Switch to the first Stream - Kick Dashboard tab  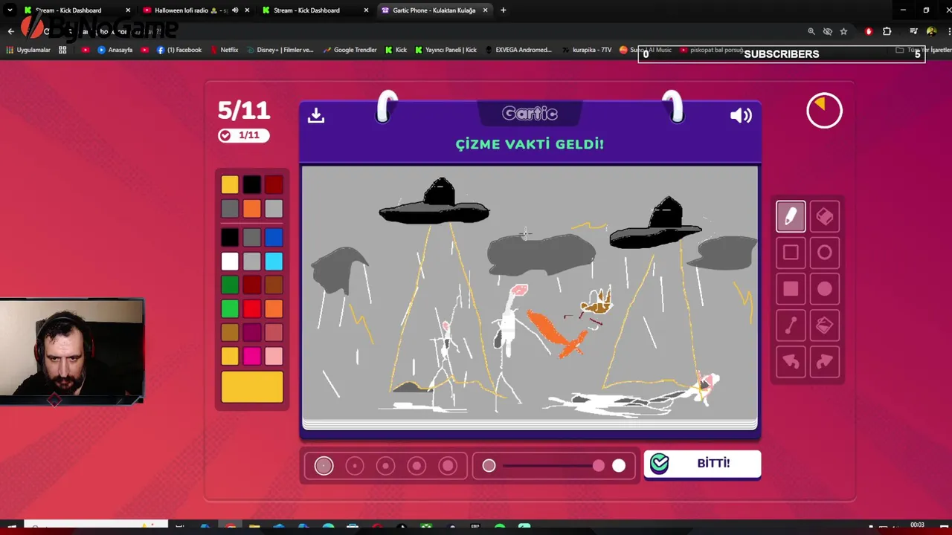click(x=77, y=10)
